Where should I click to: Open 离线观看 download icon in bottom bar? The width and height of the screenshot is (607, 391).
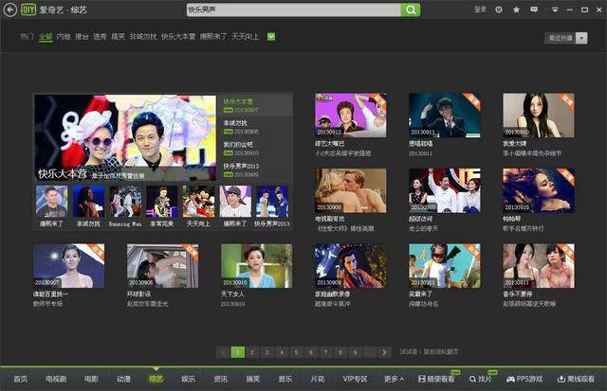[579, 379]
